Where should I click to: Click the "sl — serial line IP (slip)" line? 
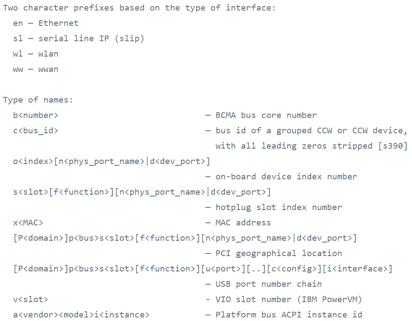(79, 39)
